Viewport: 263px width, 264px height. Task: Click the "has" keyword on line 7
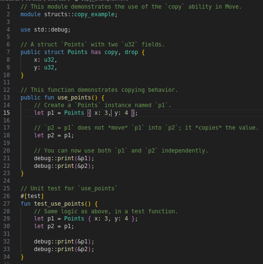coord(96,52)
